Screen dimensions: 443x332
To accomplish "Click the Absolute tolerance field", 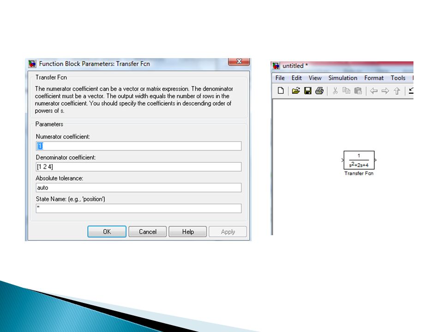I will click(139, 188).
